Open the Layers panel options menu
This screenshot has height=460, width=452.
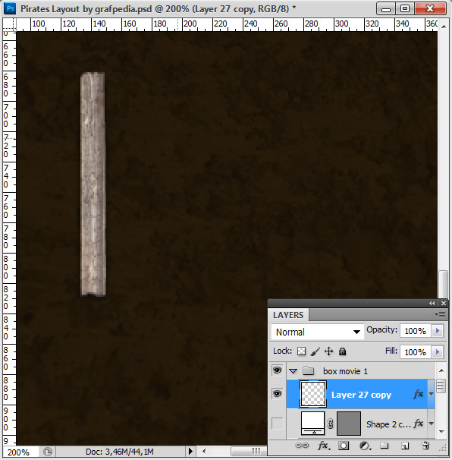click(440, 314)
